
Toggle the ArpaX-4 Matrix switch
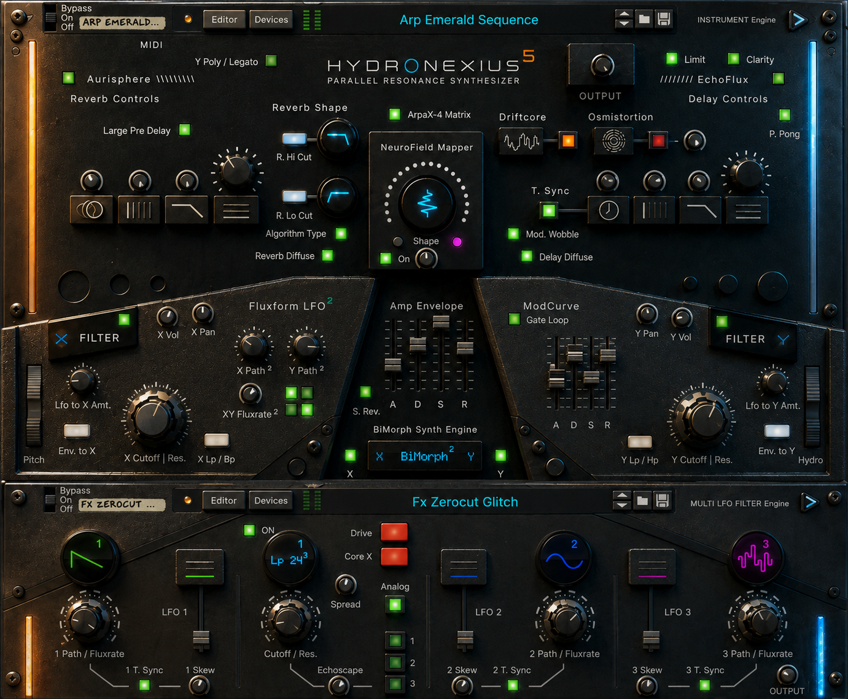click(395, 114)
